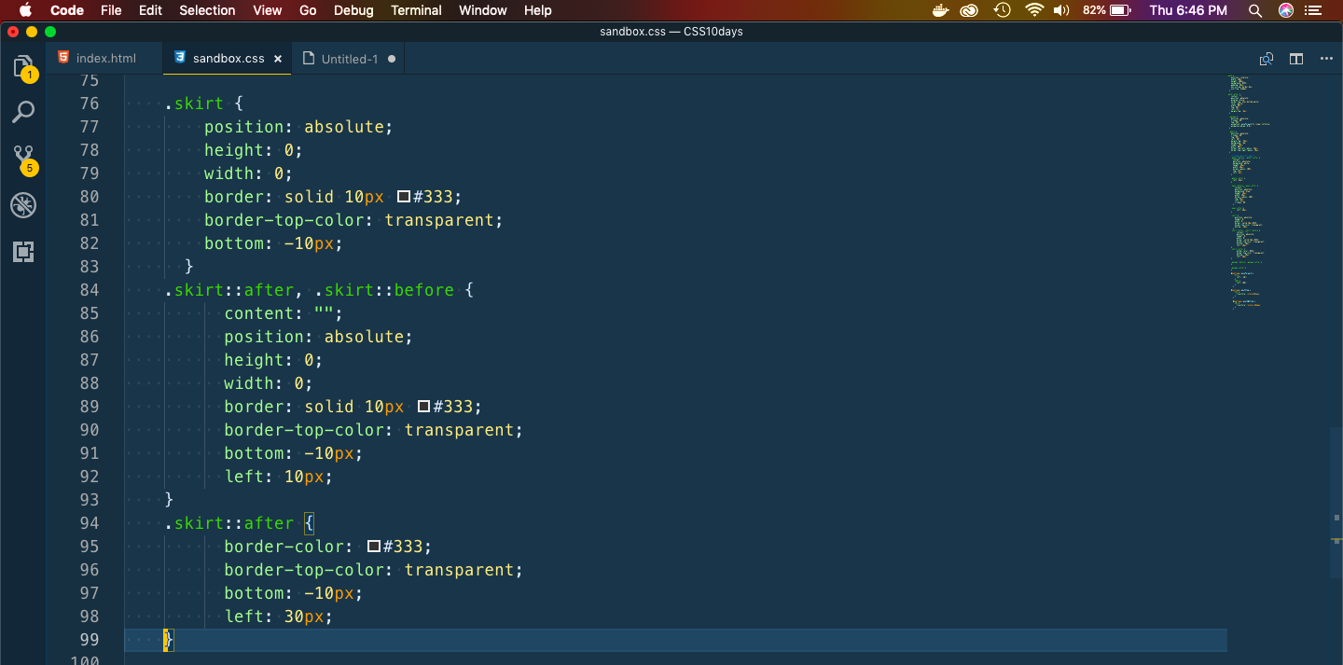
Task: Click line number 94 in the gutter
Action: [90, 523]
